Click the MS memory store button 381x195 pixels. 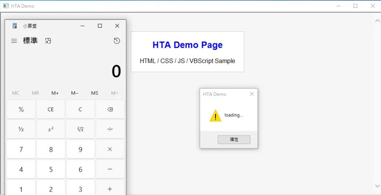tap(95, 93)
